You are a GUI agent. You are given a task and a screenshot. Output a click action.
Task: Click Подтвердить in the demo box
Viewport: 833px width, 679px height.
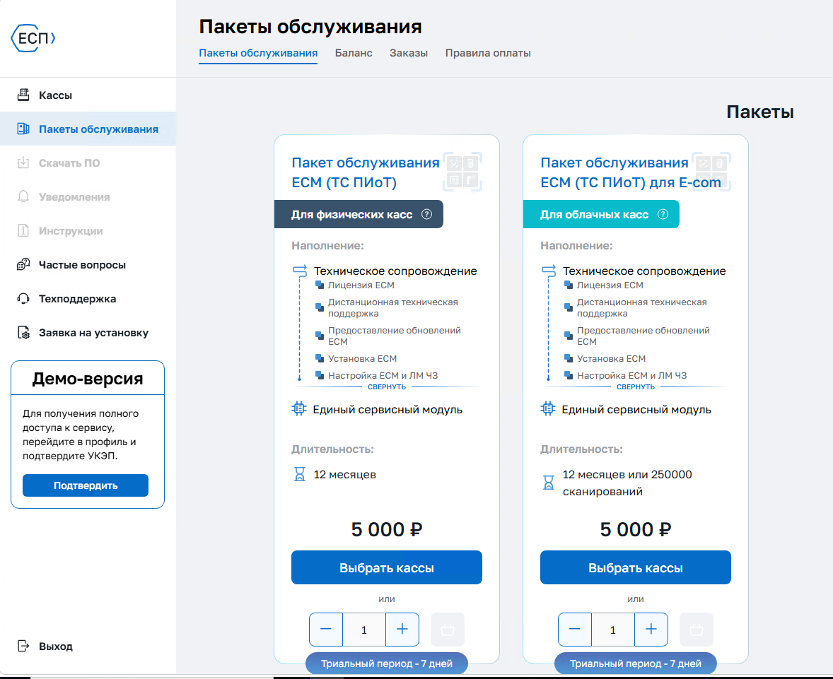86,485
